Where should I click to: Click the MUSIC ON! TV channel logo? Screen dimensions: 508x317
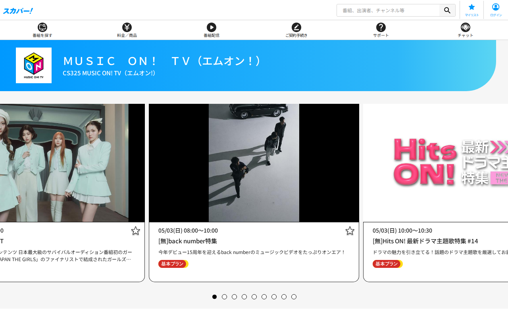(x=34, y=65)
